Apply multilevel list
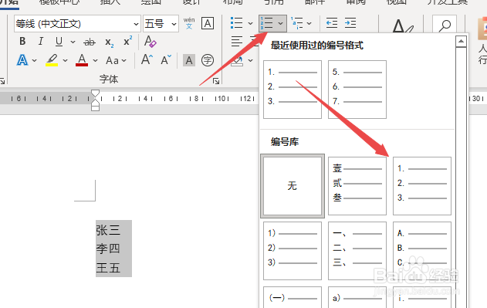This screenshot has height=308, width=487. pos(297,23)
